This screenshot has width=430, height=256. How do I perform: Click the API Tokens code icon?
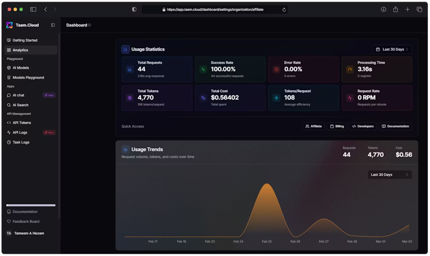[x=9, y=123]
